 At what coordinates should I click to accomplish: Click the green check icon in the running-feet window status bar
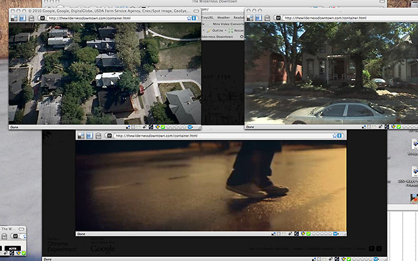pos(309,233)
